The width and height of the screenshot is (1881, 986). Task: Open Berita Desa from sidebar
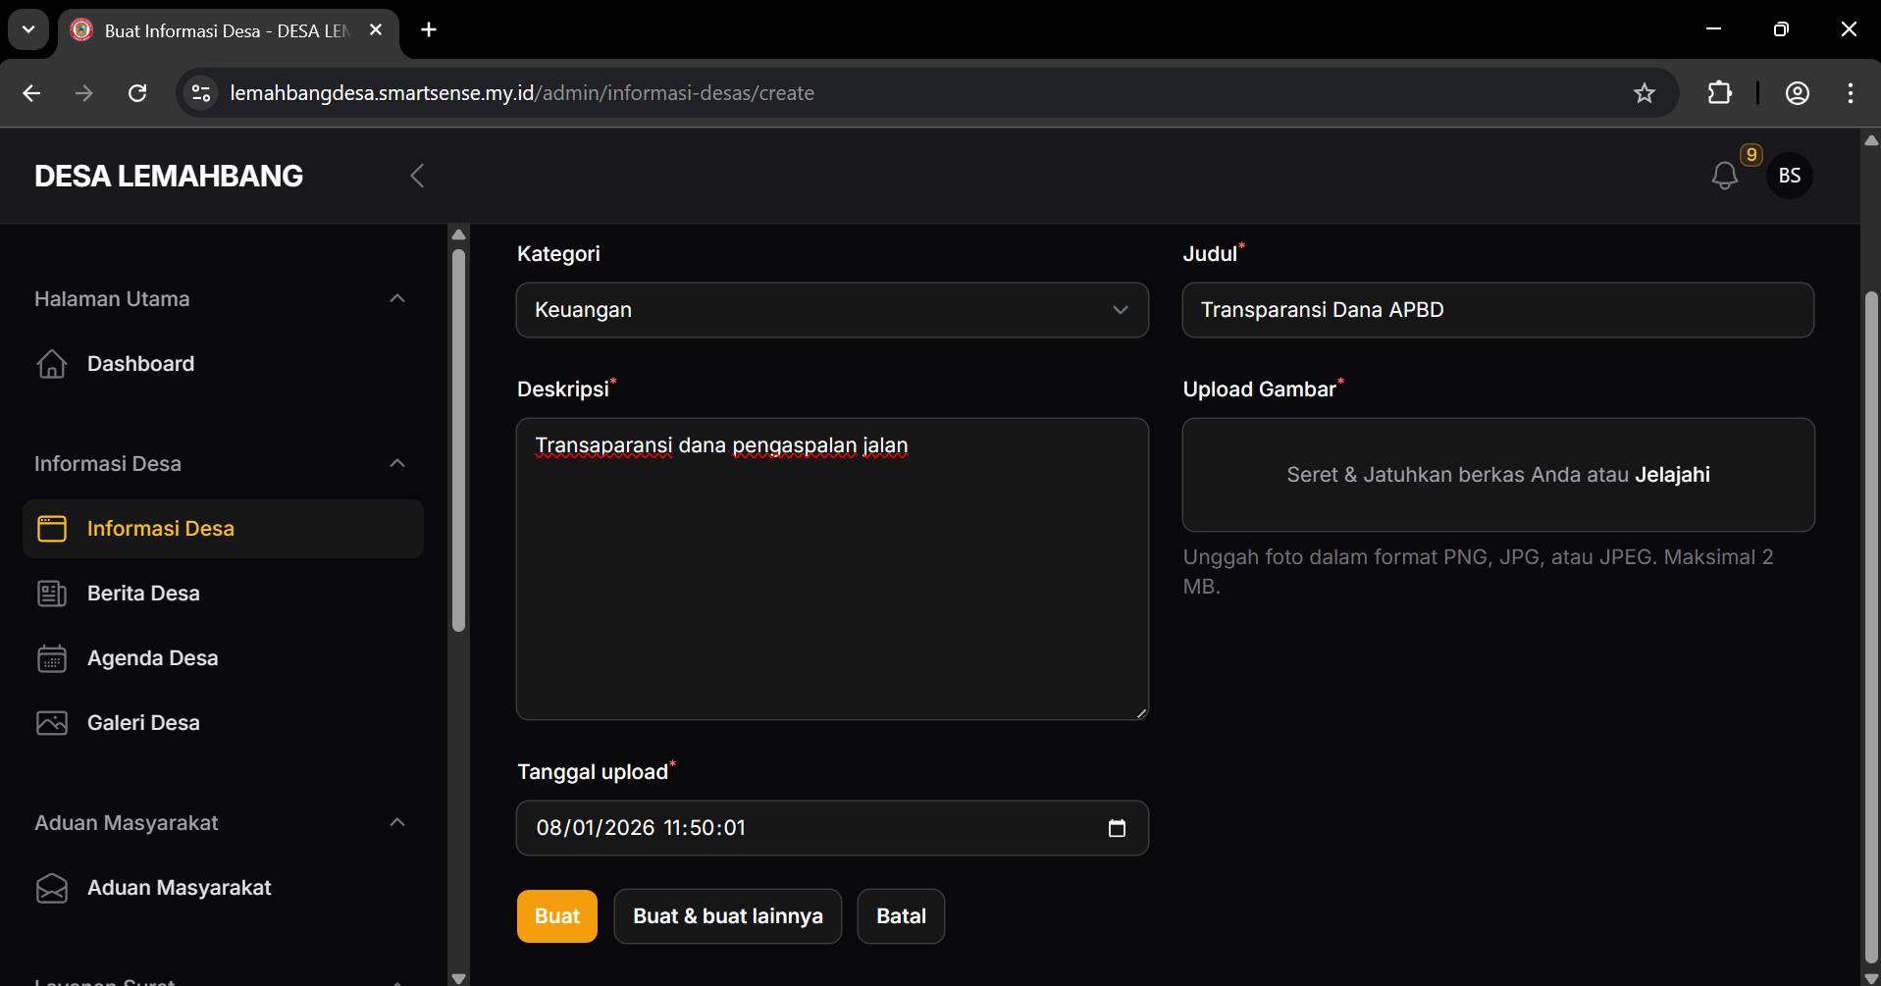tap(143, 594)
